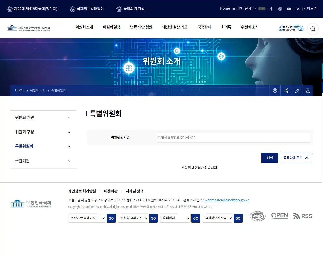This screenshot has height=258, width=323.
Task: Click the emblem icon beside 제22대 제418회국회
Action: [10, 9]
